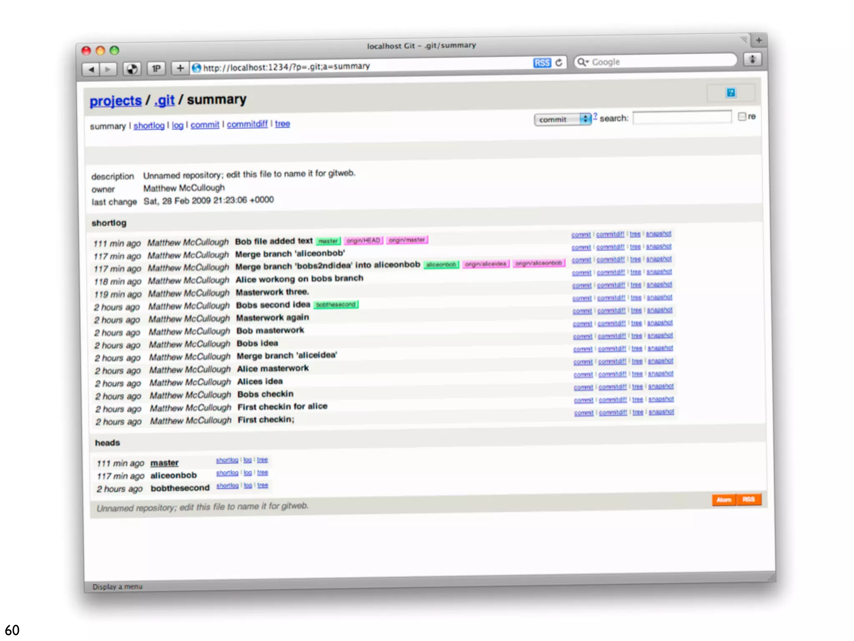Open the aliceonbob head link

[173, 475]
